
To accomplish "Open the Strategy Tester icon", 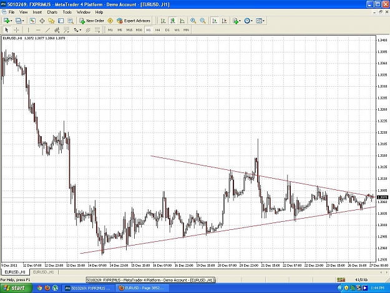I will (x=71, y=21).
